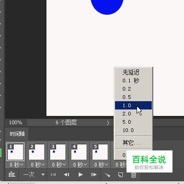Choose 5.0 delay from the menu

tap(133, 122)
